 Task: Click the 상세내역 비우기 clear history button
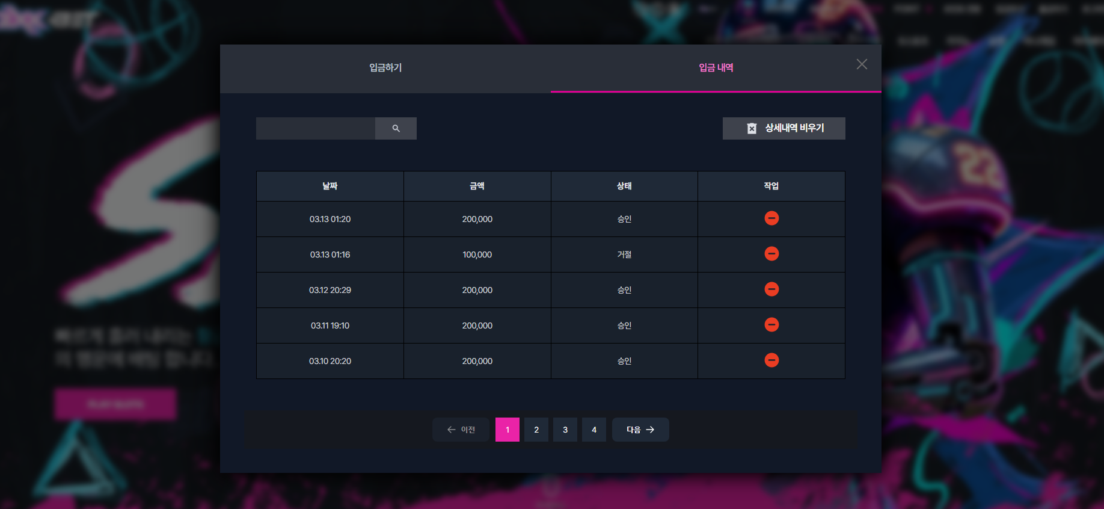tap(784, 128)
